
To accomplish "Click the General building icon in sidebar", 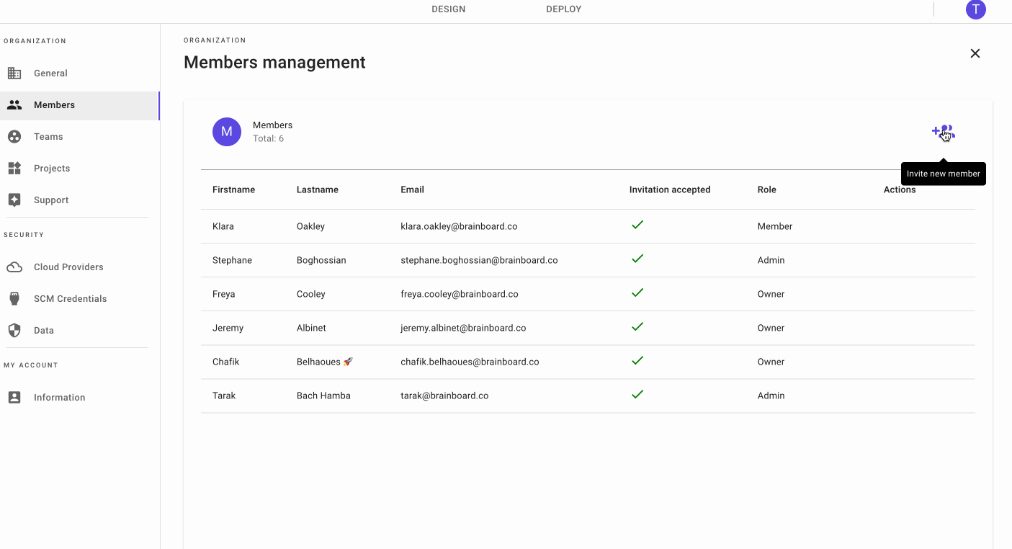I will (14, 73).
